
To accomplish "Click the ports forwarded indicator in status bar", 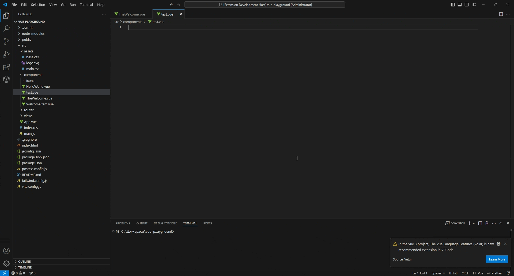I will point(32,273).
